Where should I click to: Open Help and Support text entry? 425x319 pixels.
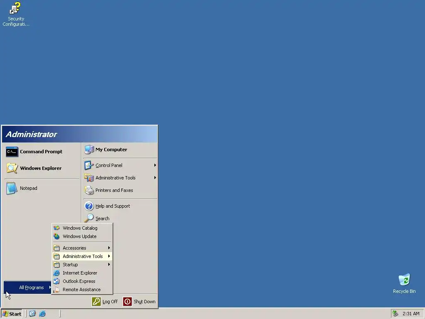click(112, 206)
